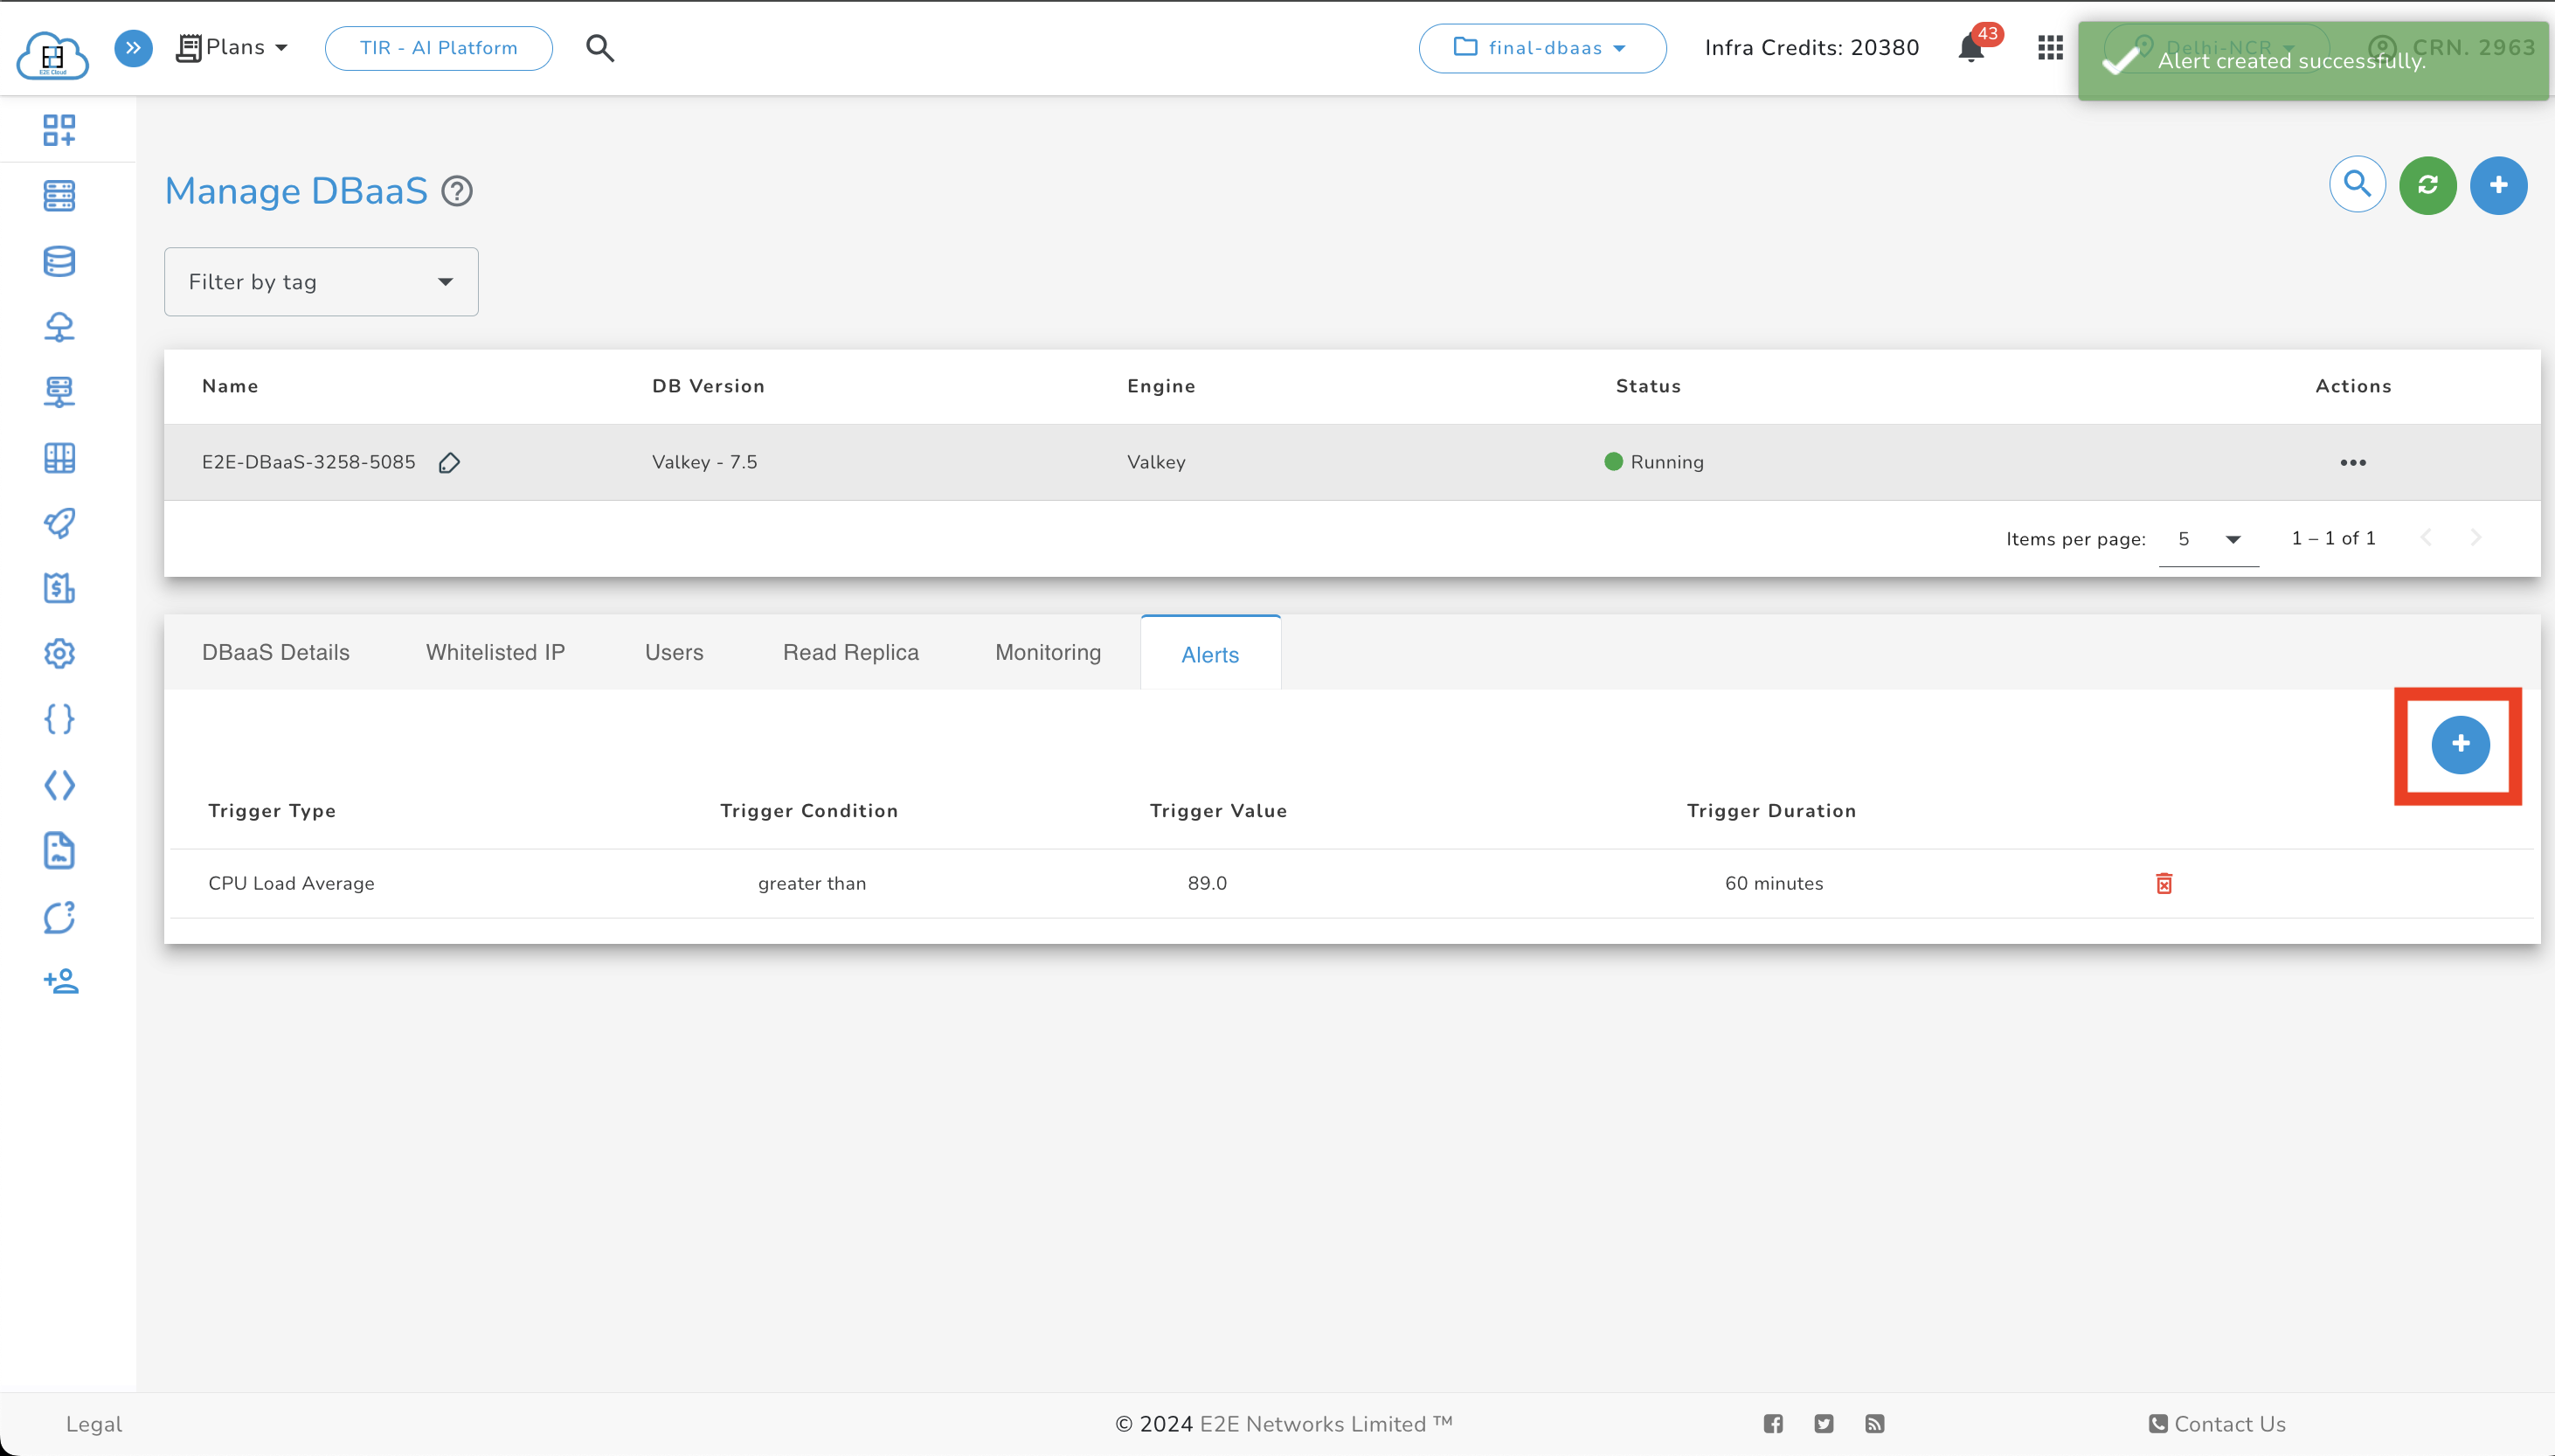Switch to the Whitelisted IP tab
The width and height of the screenshot is (2555, 1456).
point(495,652)
